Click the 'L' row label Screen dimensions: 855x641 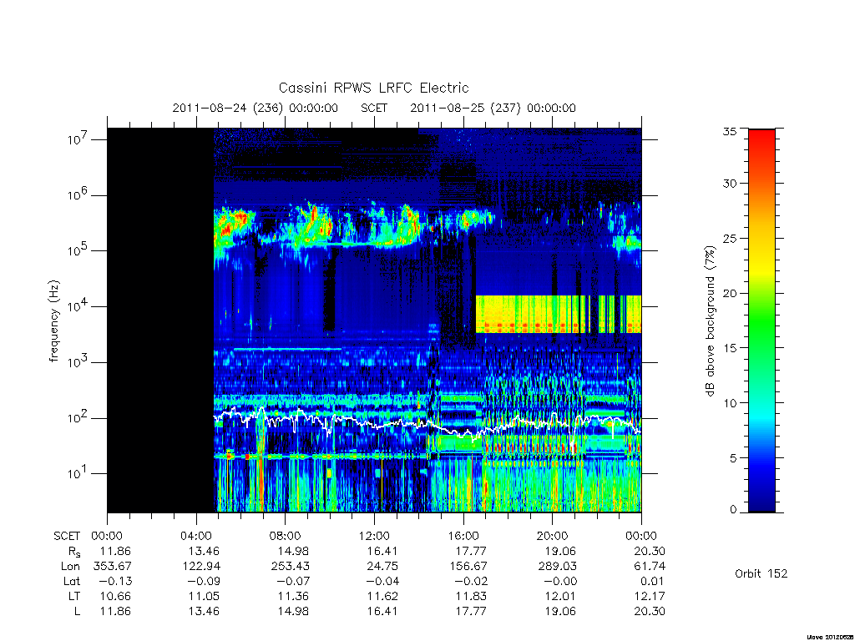tap(77, 612)
